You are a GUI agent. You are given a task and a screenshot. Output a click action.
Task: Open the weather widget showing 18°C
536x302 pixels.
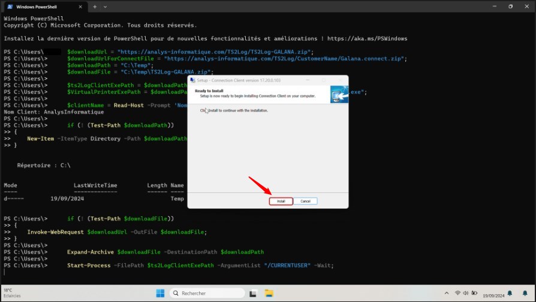point(12,293)
